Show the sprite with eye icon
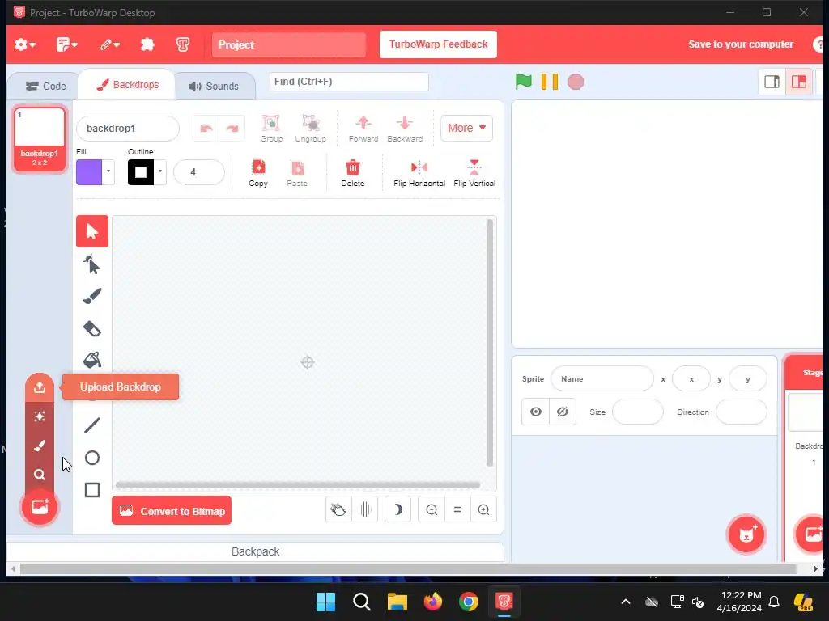The height and width of the screenshot is (621, 829). pos(536,412)
